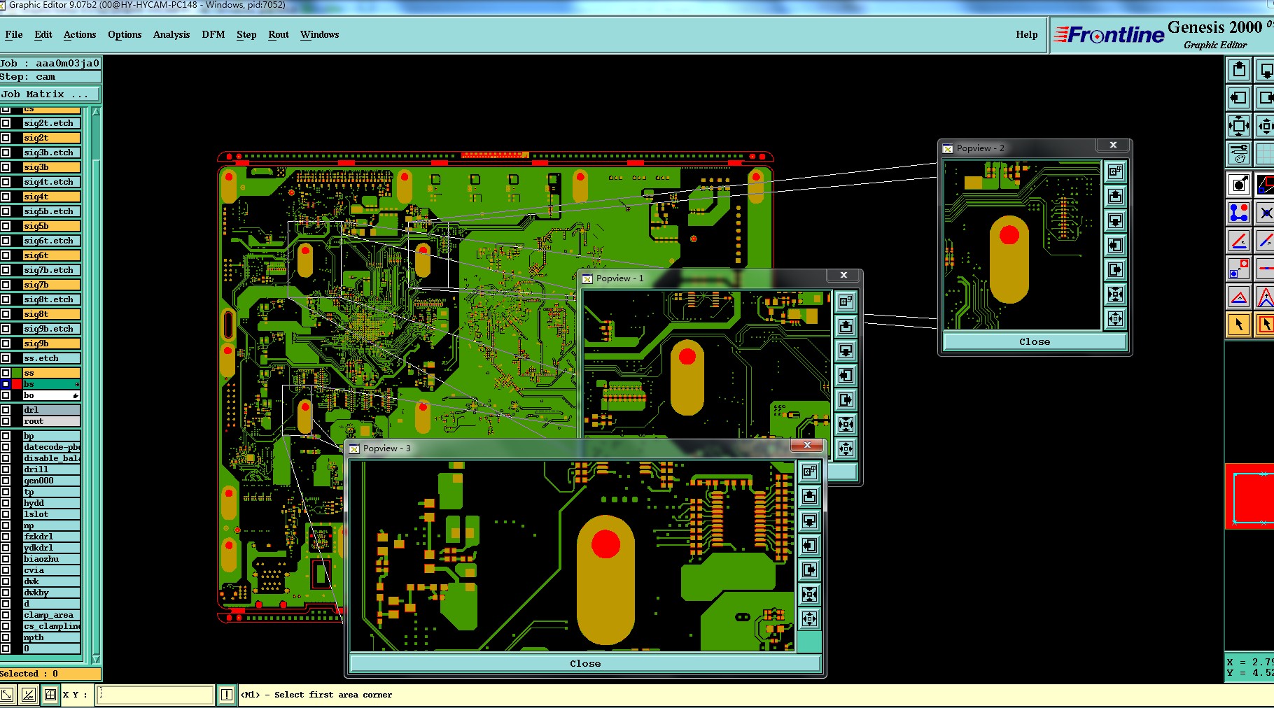This screenshot has width=1274, height=708.
Task: Click the red color swatch of bs layer
Action: click(17, 384)
